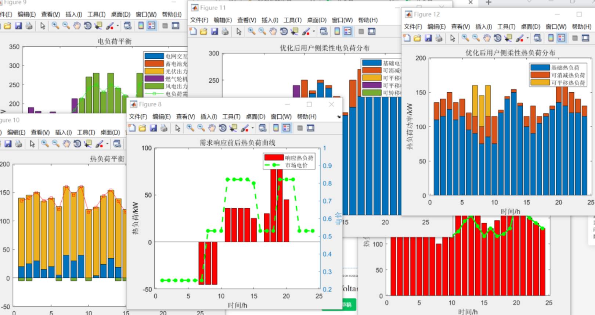The height and width of the screenshot is (315, 595).
Task: Click Link Plot icon in Figure 11
Action: point(324,32)
